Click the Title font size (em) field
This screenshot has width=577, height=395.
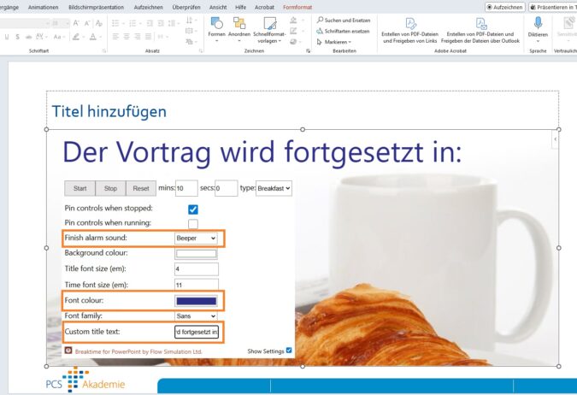pyautogui.click(x=197, y=269)
